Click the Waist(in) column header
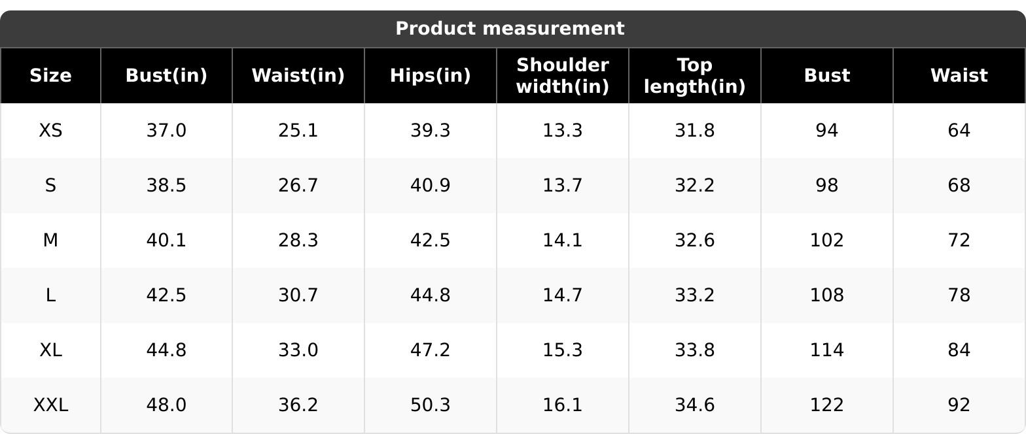The height and width of the screenshot is (434, 1026). point(298,76)
